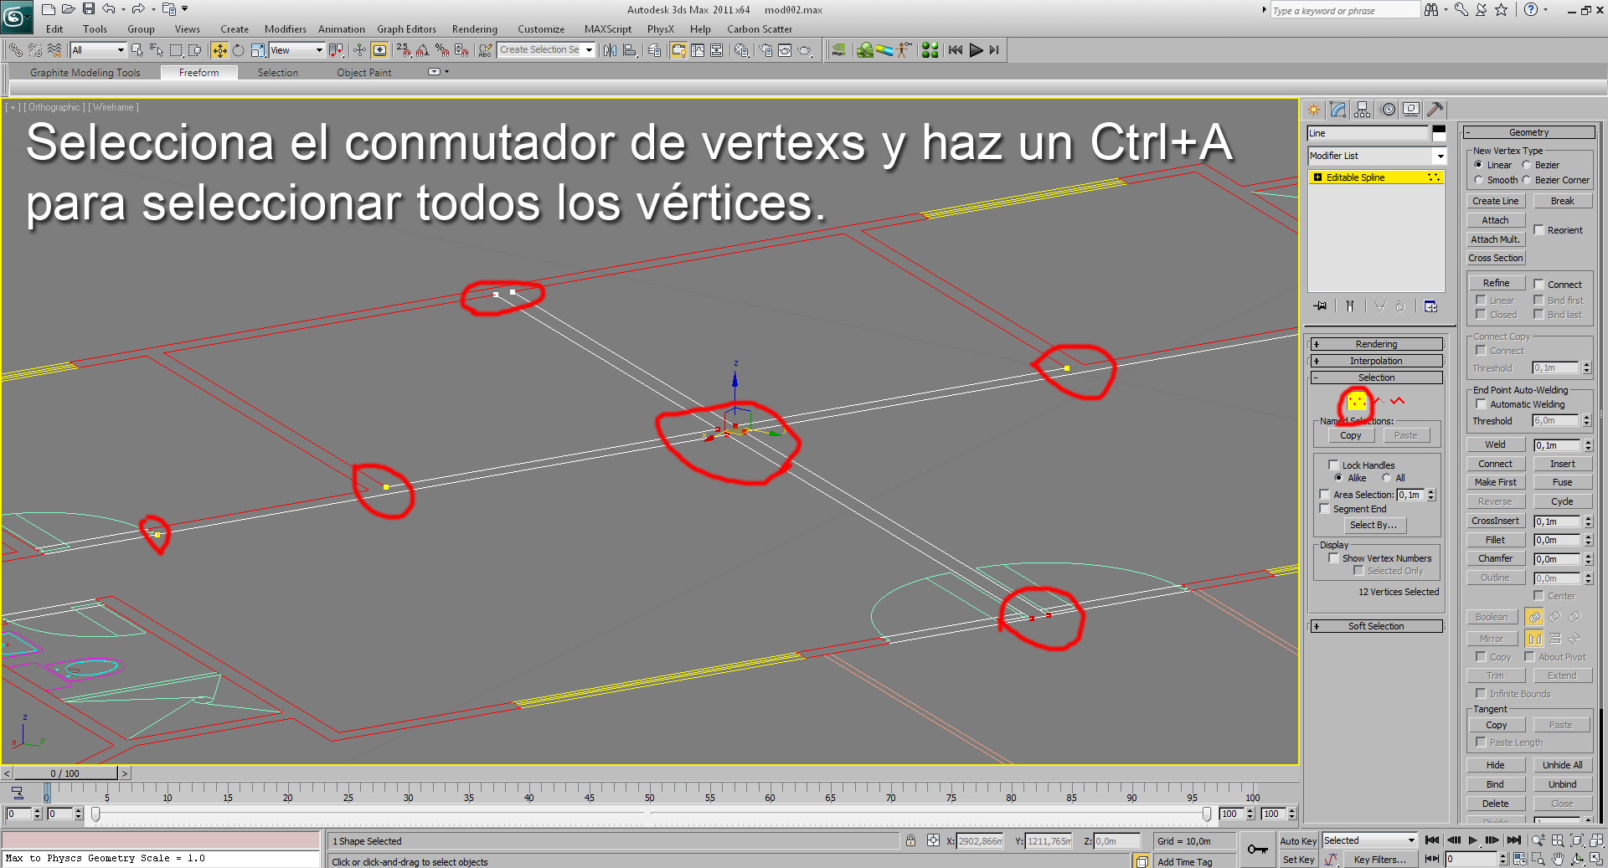Expand the Interpolation rollout
The image size is (1608, 868).
1377,361
